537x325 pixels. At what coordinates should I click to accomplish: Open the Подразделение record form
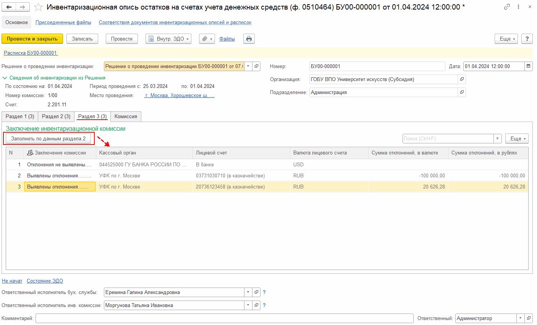pos(462,92)
